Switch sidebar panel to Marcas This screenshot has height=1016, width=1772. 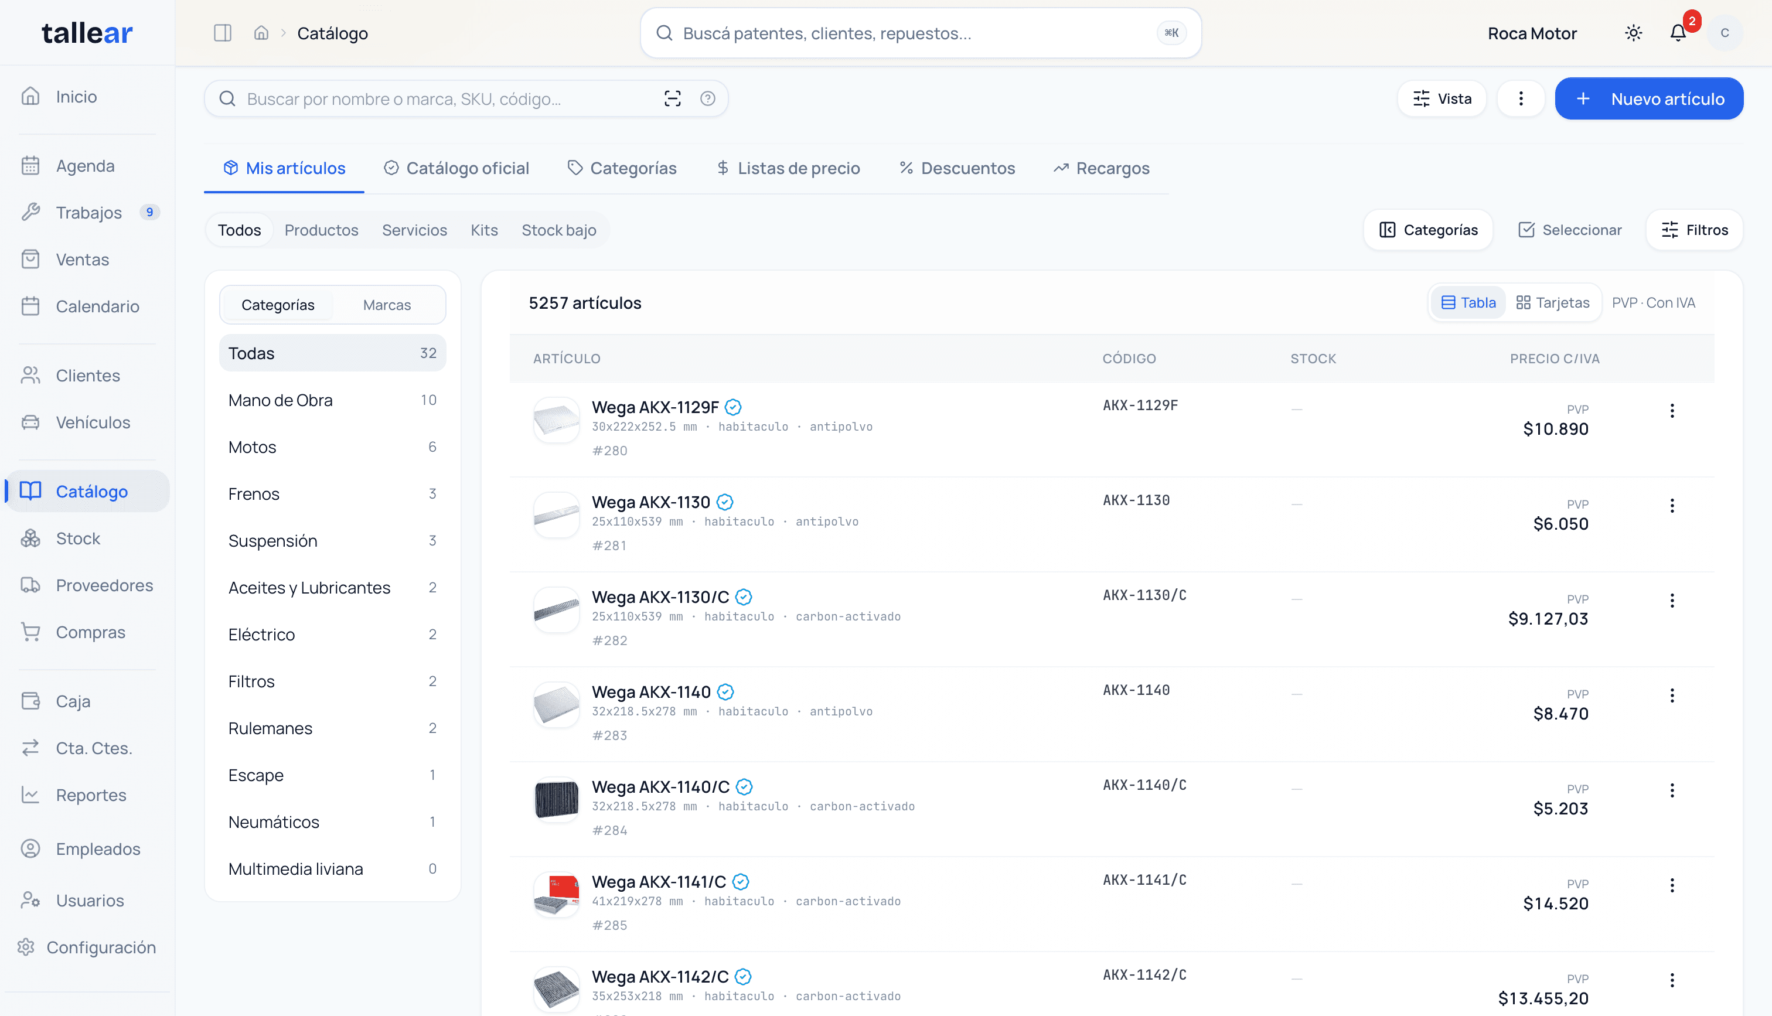(x=387, y=304)
